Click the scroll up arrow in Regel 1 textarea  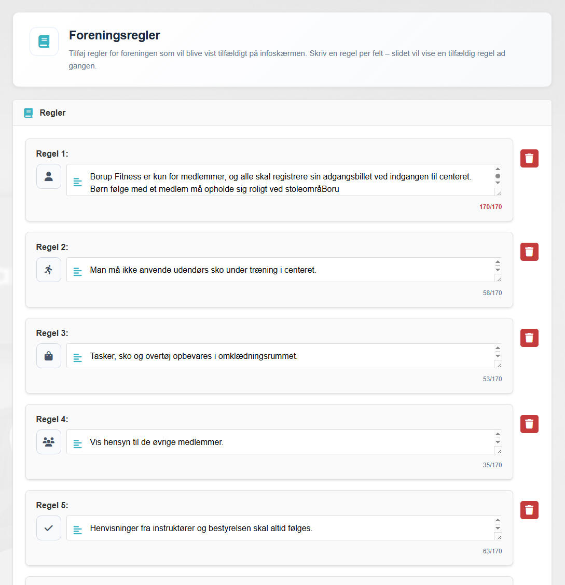coord(498,169)
